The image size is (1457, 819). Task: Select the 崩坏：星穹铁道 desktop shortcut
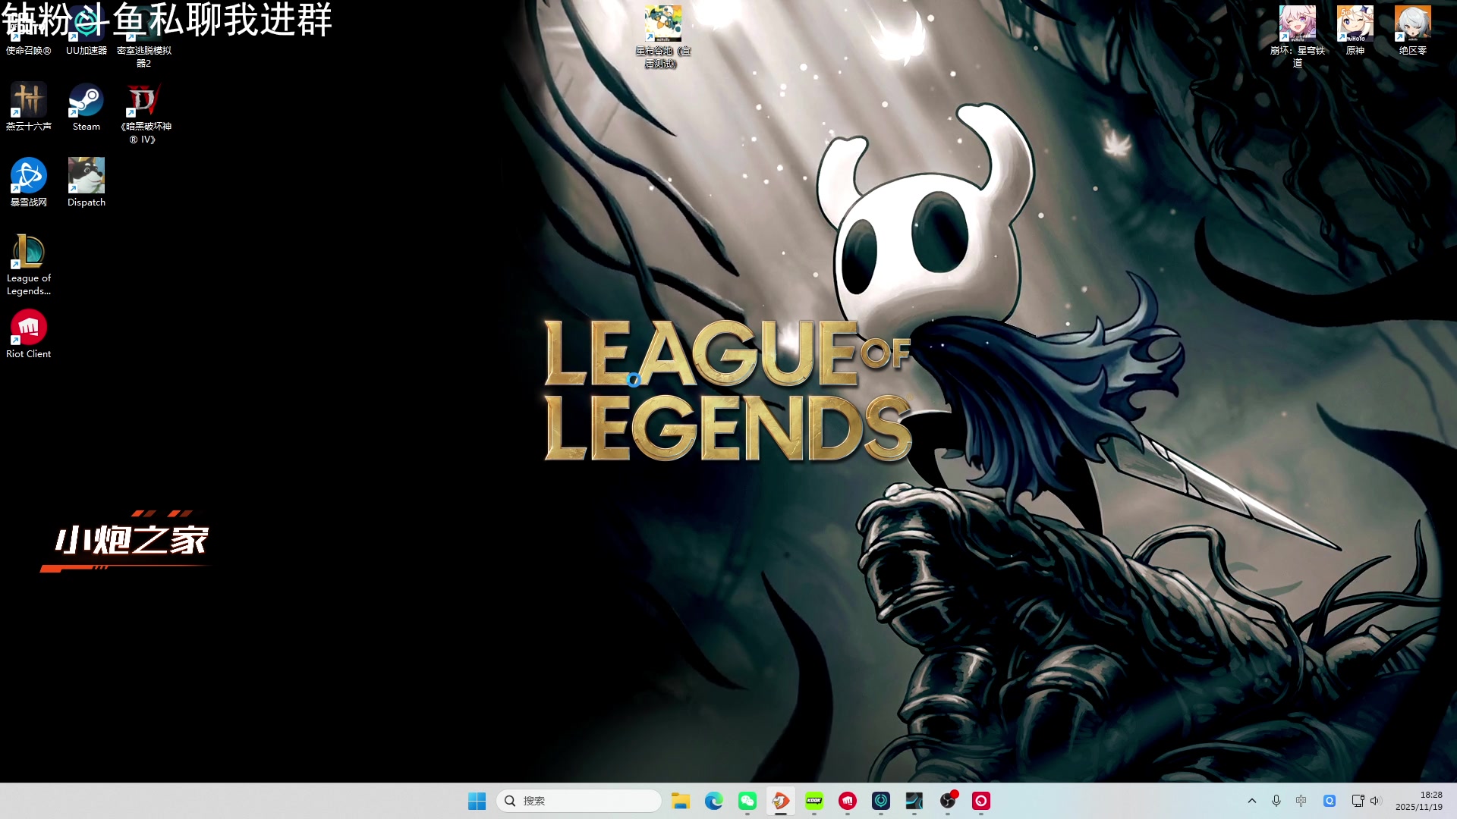[1297, 25]
